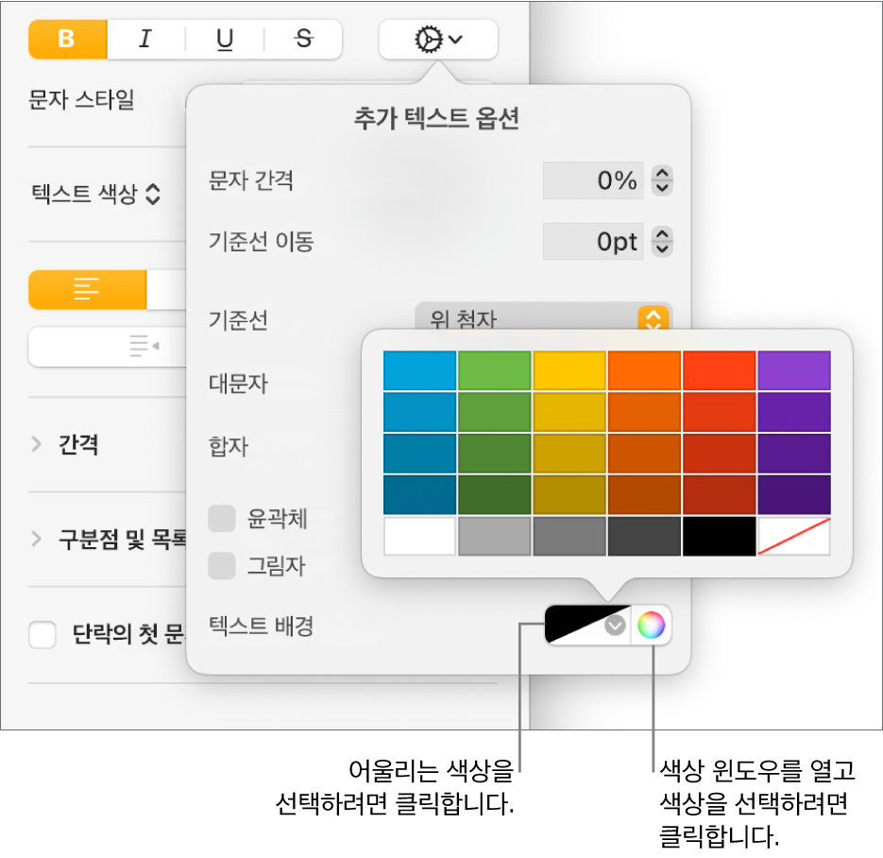The image size is (883, 858).
Task: Pick the darkest purple swatch
Action: 794,494
